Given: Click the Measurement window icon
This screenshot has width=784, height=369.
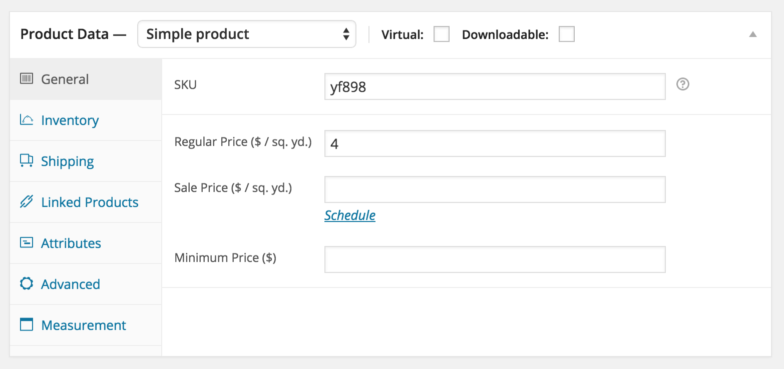Looking at the screenshot, I should (26, 324).
